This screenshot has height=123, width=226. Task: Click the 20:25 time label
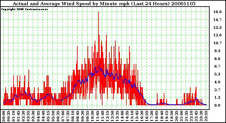[x=177, y=116]
